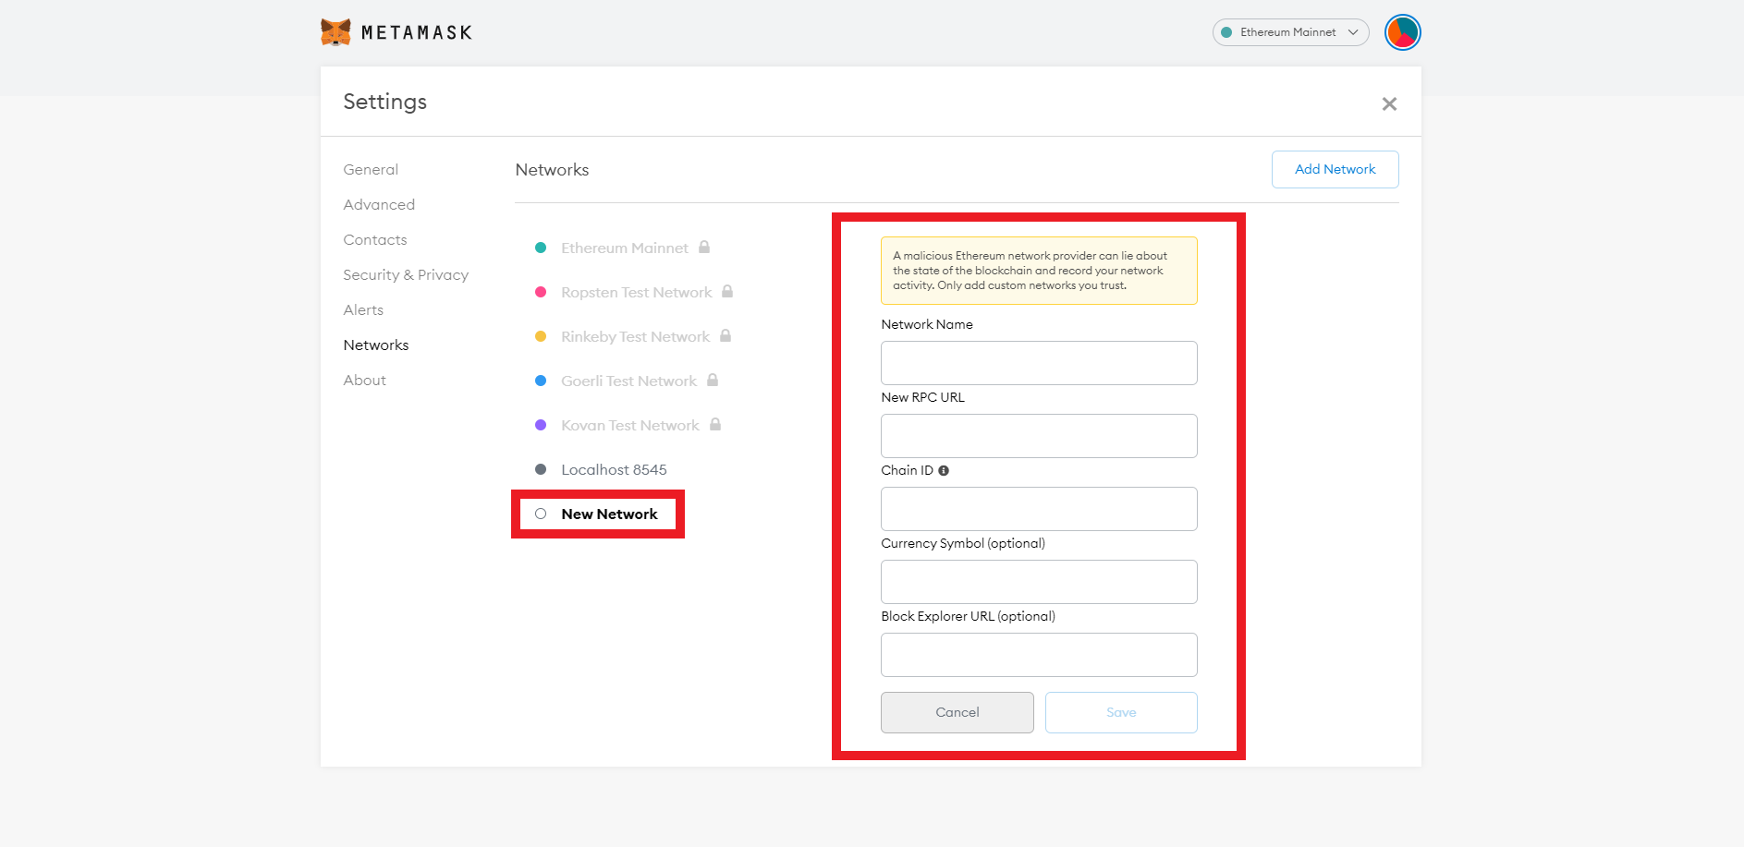The width and height of the screenshot is (1744, 847).
Task: Click the MetaMask fox logo
Action: 335,32
